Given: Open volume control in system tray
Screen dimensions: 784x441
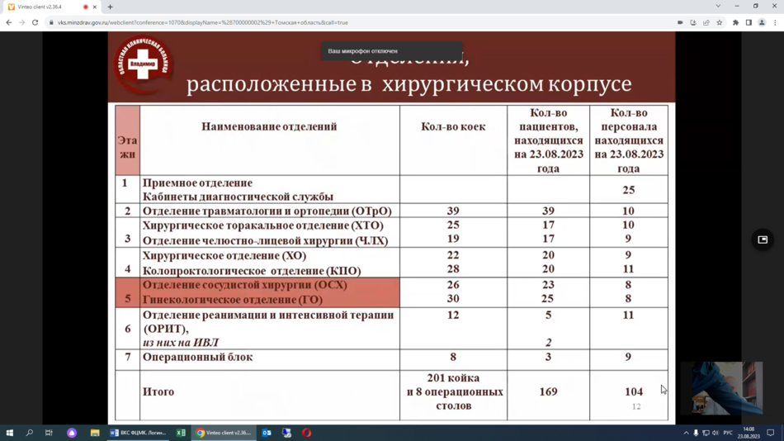Looking at the screenshot, I should click(x=716, y=433).
